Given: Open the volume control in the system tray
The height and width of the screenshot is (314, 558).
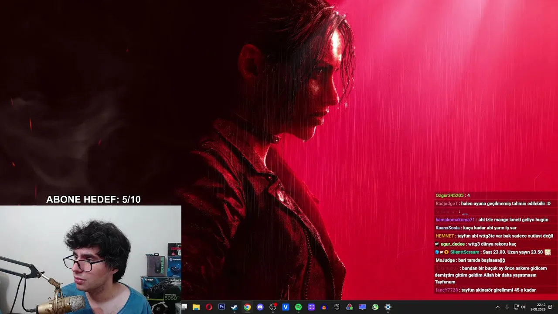Looking at the screenshot, I should pyautogui.click(x=523, y=307).
